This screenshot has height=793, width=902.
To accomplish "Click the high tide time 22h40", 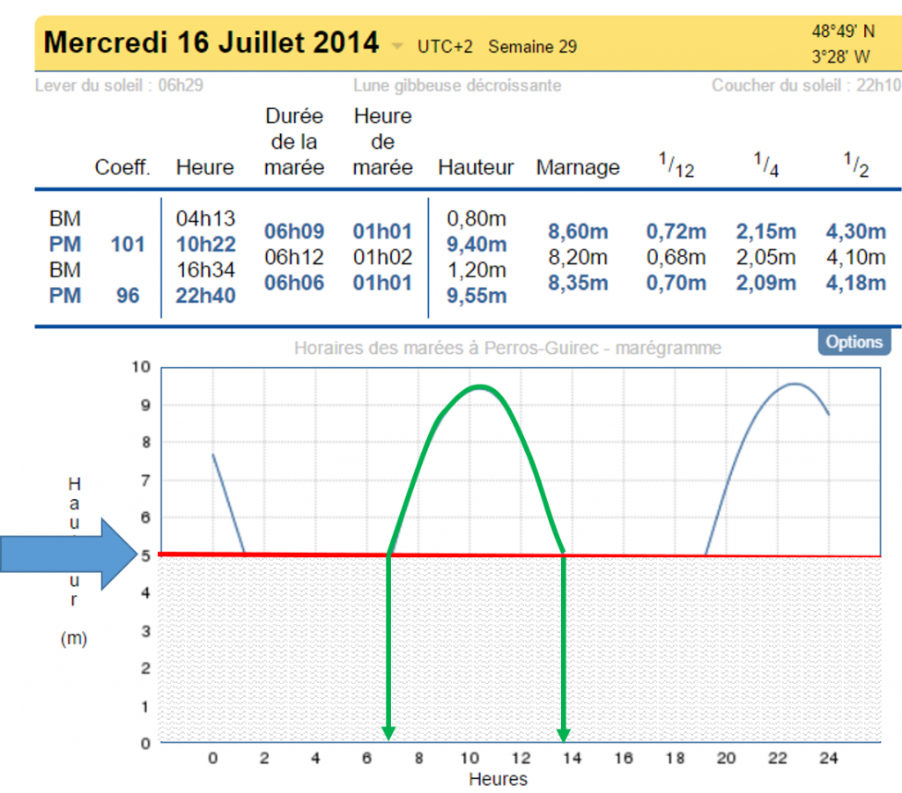I will pyautogui.click(x=205, y=296).
